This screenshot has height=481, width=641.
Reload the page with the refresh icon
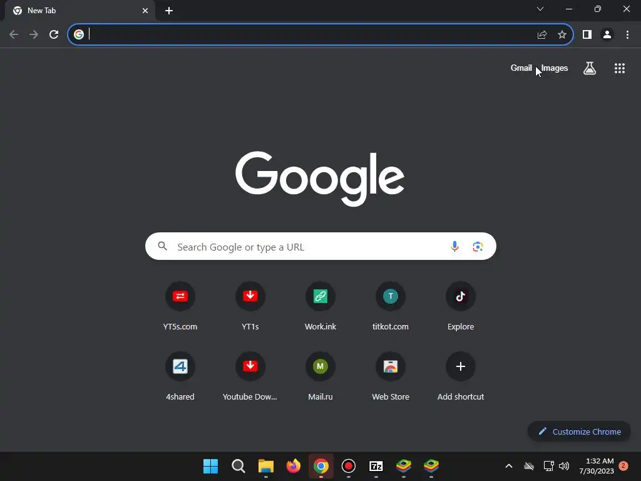[x=54, y=34]
